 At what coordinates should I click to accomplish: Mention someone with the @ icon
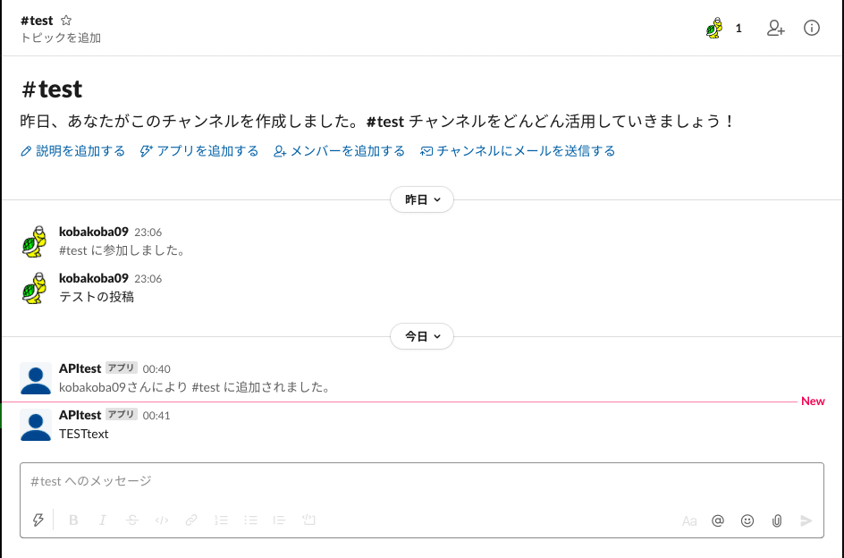[717, 520]
